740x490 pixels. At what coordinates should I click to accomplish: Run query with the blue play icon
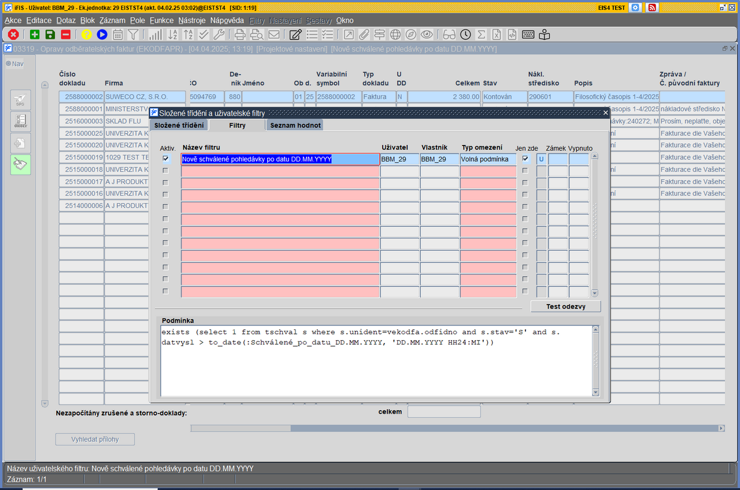coord(102,35)
